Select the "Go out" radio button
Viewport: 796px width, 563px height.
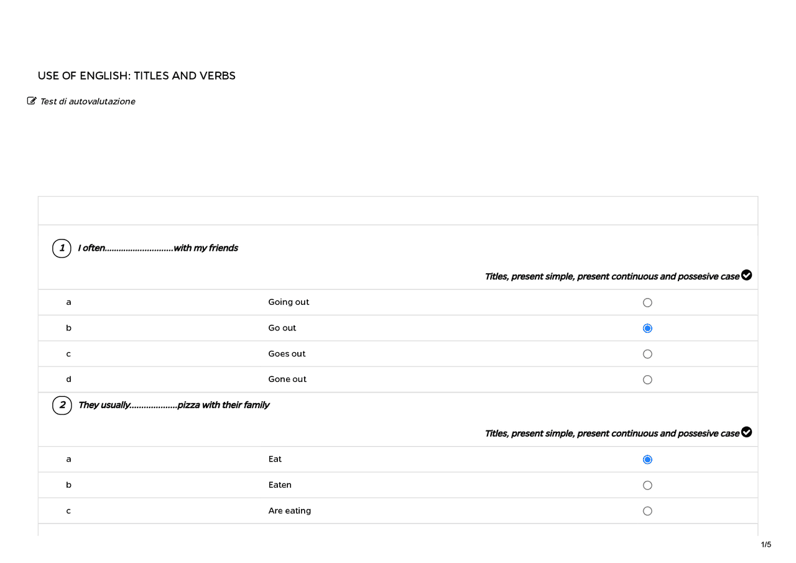coord(647,328)
